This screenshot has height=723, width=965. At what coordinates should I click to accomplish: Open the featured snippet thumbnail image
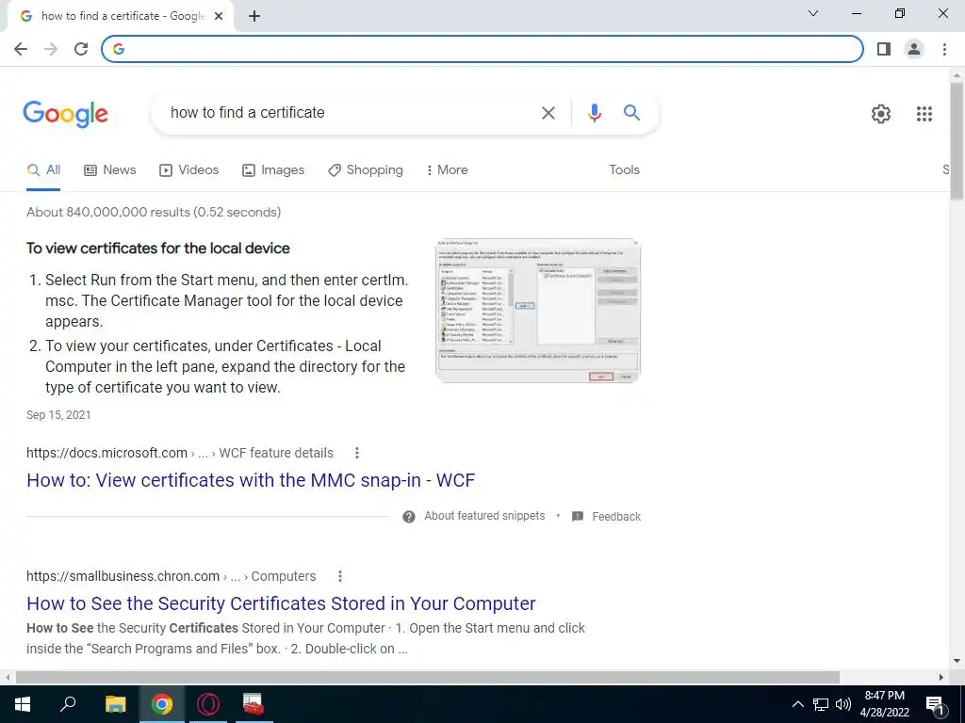click(x=538, y=311)
